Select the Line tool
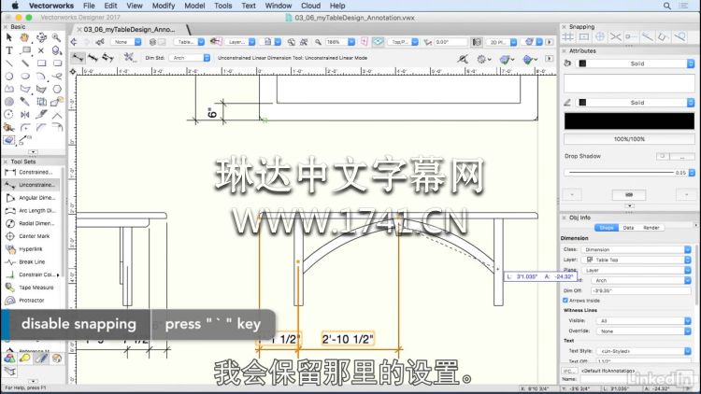Screen dimensions: 701x394 pyautogui.click(x=9, y=63)
